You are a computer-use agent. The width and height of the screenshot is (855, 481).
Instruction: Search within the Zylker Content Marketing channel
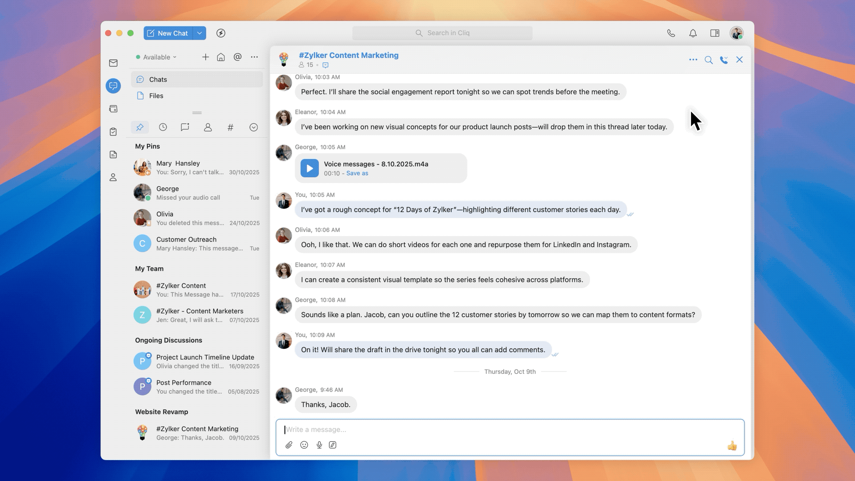tap(708, 60)
